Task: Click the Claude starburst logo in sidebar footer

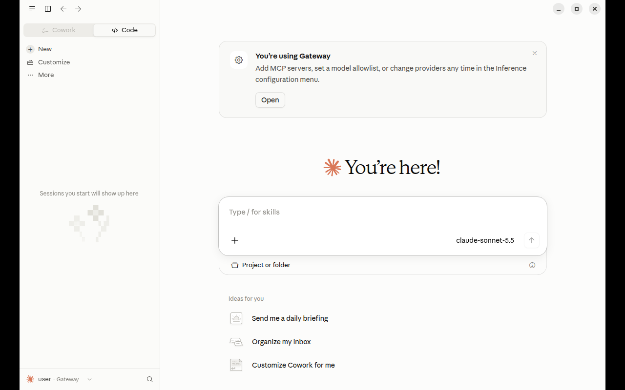Action: point(30,379)
